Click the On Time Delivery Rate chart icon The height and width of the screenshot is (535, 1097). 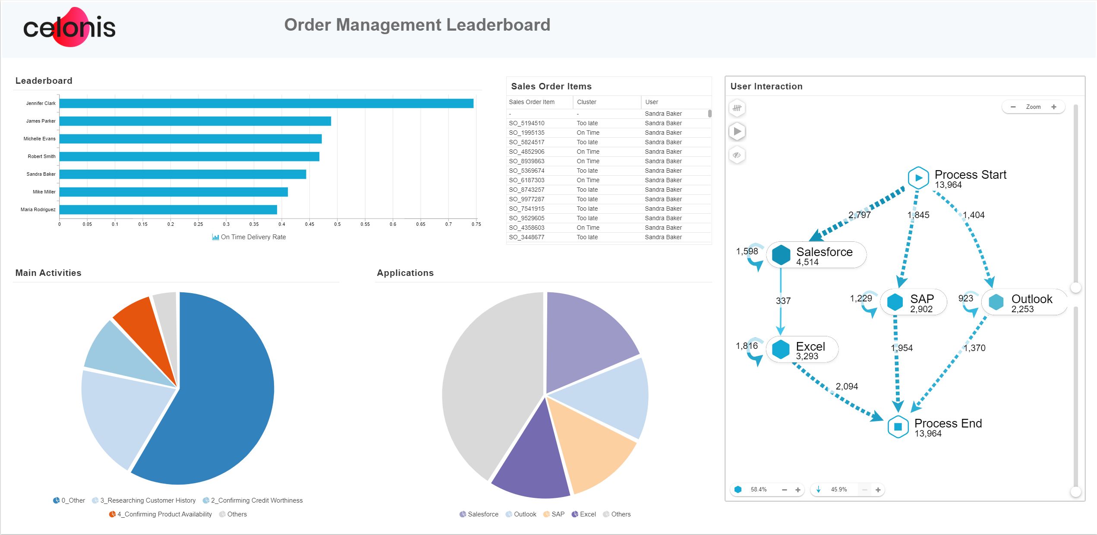click(215, 237)
